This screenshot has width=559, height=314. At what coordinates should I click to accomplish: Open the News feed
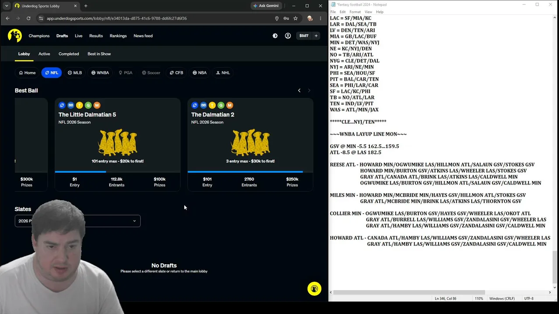pos(143,36)
